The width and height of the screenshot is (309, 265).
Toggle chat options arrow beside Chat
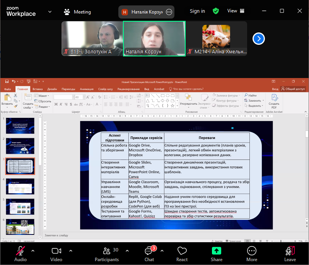pyautogui.click(x=162, y=250)
